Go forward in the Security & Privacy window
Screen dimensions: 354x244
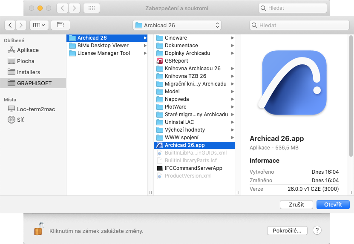74,9
